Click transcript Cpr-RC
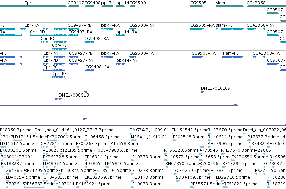The height and width of the screenshot is (189, 286). [x=54, y=42]
